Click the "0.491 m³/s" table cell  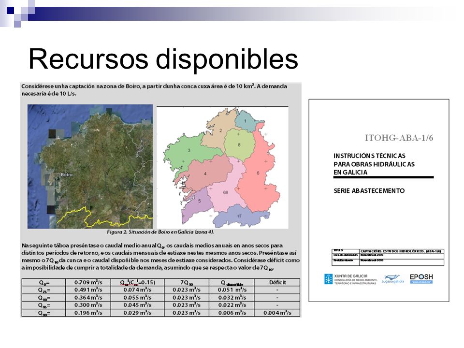(88, 290)
